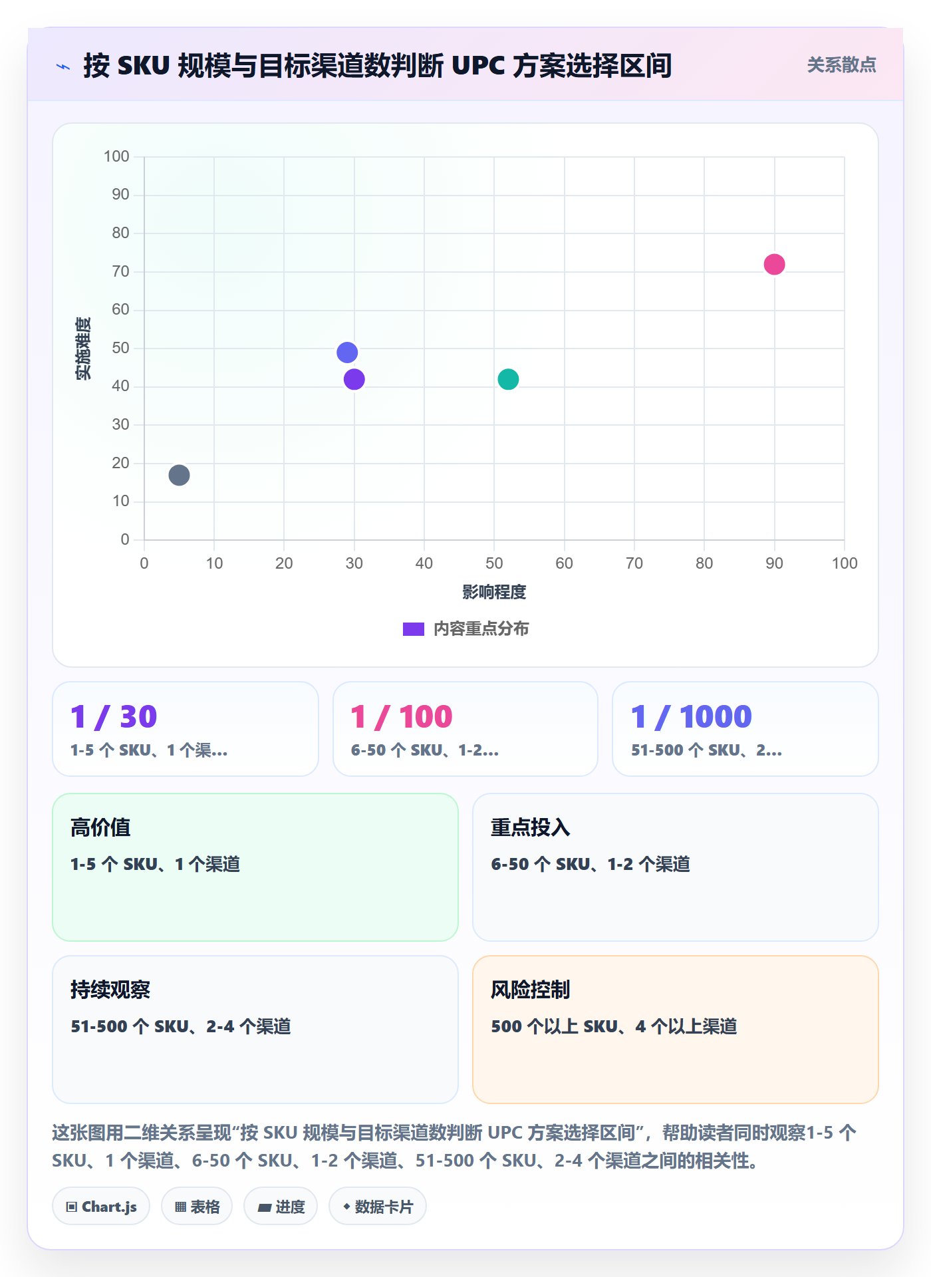This screenshot has height=1277, width=931.
Task: Click the 表格 tag
Action: 197,1206
